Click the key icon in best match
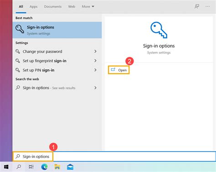The width and height of the screenshot is (216, 172). point(20,29)
